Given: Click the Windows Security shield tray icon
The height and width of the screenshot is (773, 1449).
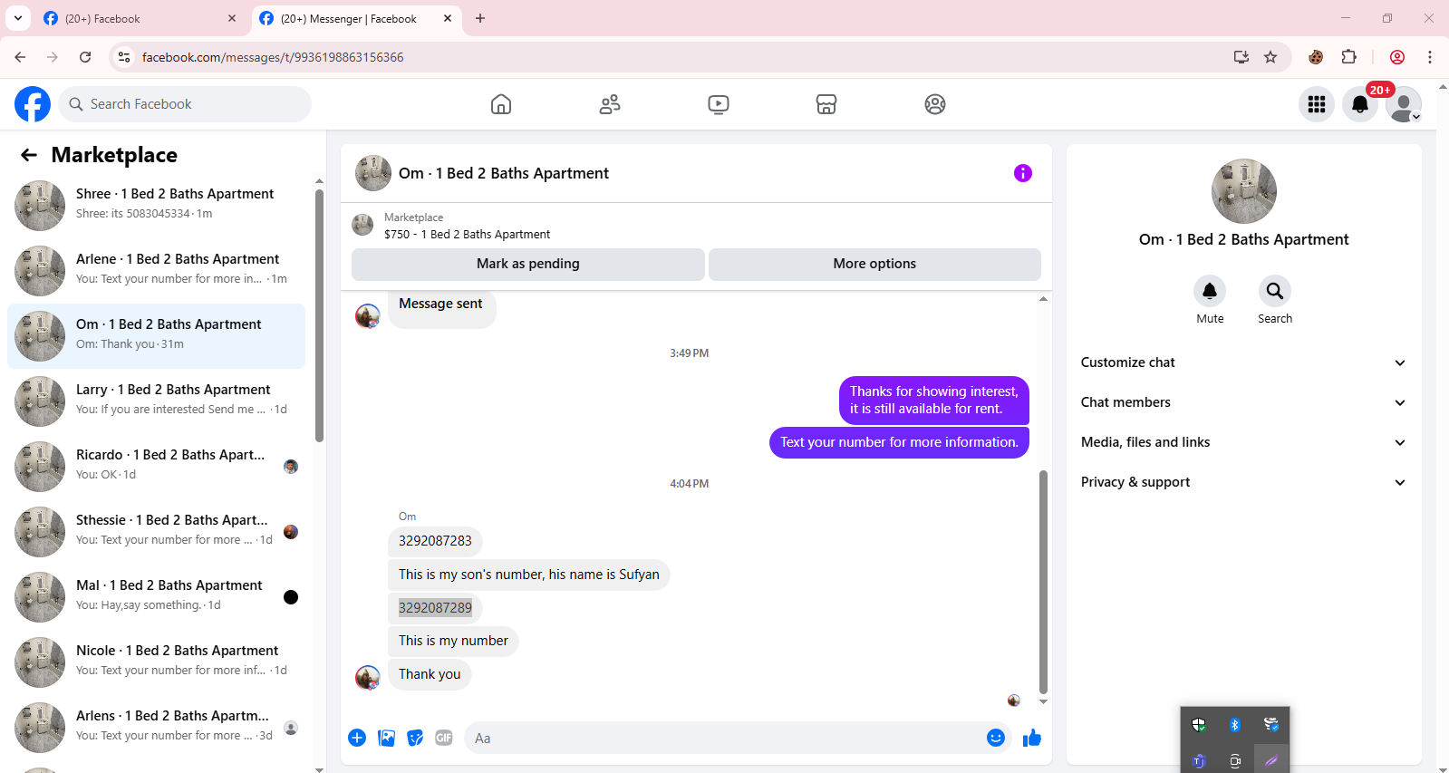Looking at the screenshot, I should pos(1199,724).
